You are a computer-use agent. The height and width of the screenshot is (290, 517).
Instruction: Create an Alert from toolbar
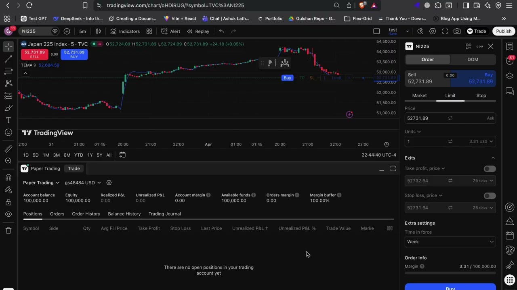coord(171,31)
